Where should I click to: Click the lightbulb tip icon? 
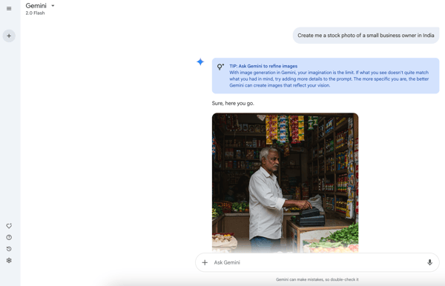tap(220, 67)
